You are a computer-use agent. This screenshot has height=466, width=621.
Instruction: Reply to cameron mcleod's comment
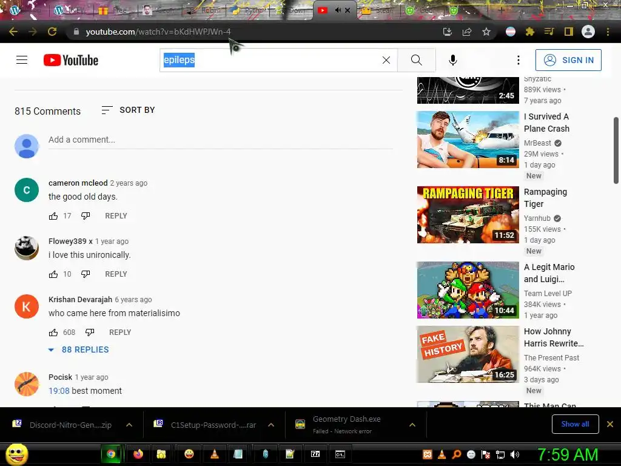coord(116,216)
